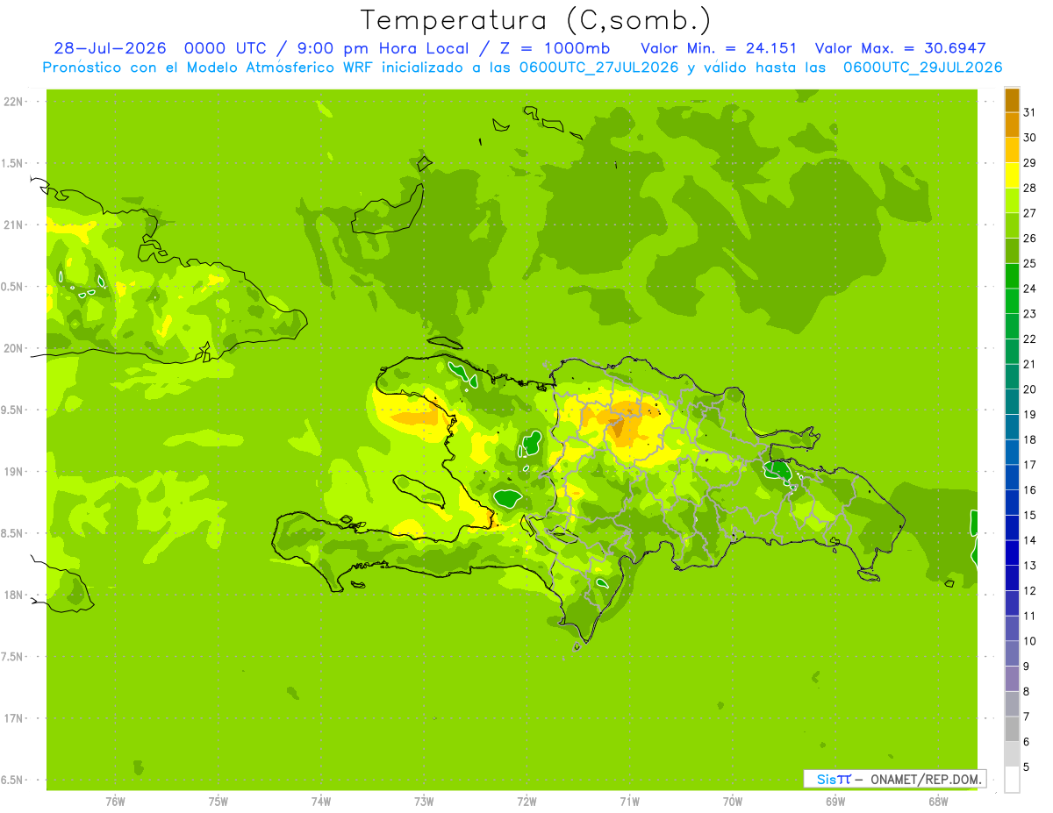The width and height of the screenshot is (1053, 813).
Task: Click the 17N latitude label
Action: click(13, 718)
